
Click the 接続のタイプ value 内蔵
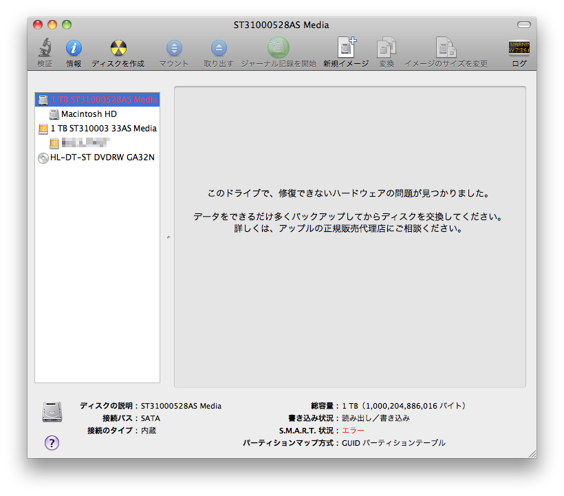tap(149, 431)
